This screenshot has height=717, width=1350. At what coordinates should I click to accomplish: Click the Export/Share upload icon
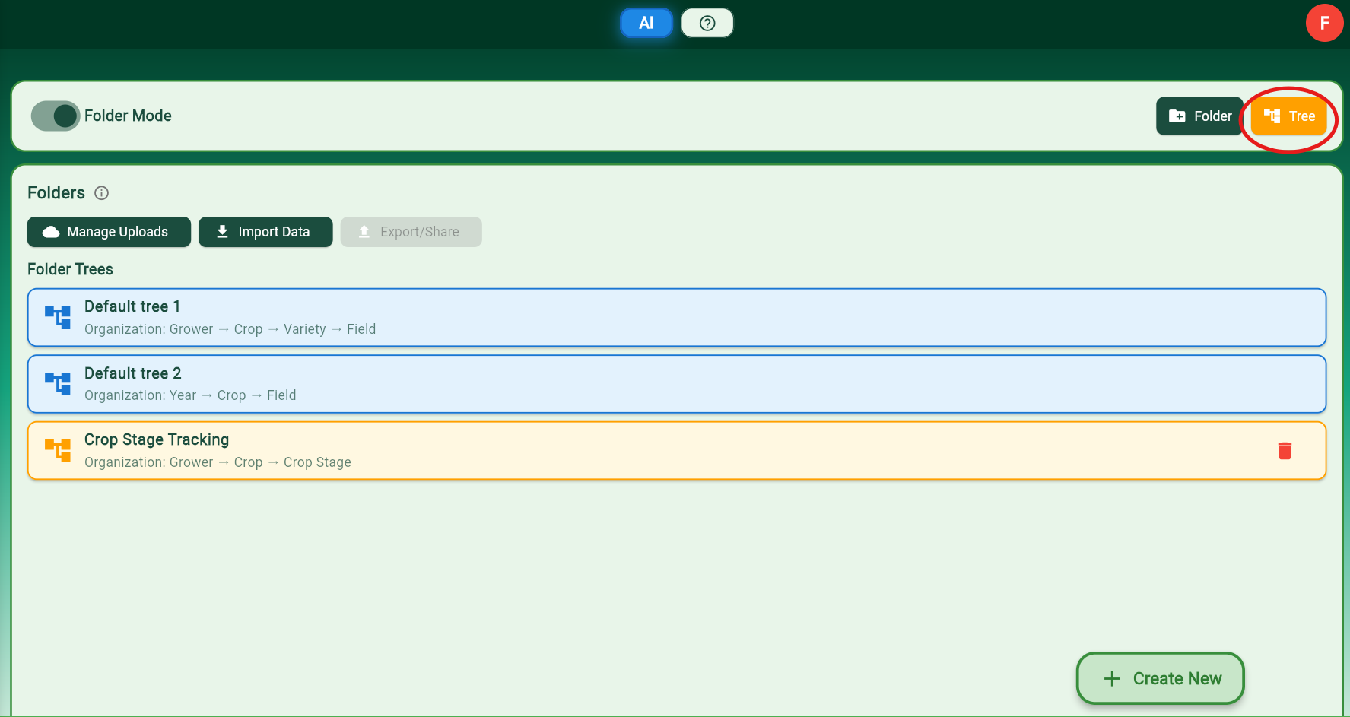pyautogui.click(x=364, y=232)
